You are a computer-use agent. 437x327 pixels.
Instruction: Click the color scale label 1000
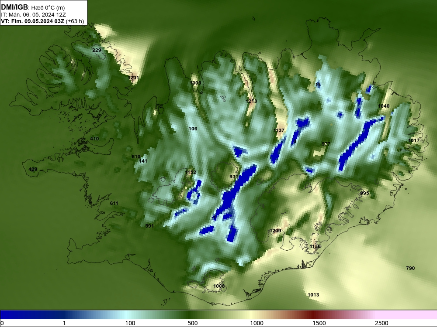(x=257, y=323)
